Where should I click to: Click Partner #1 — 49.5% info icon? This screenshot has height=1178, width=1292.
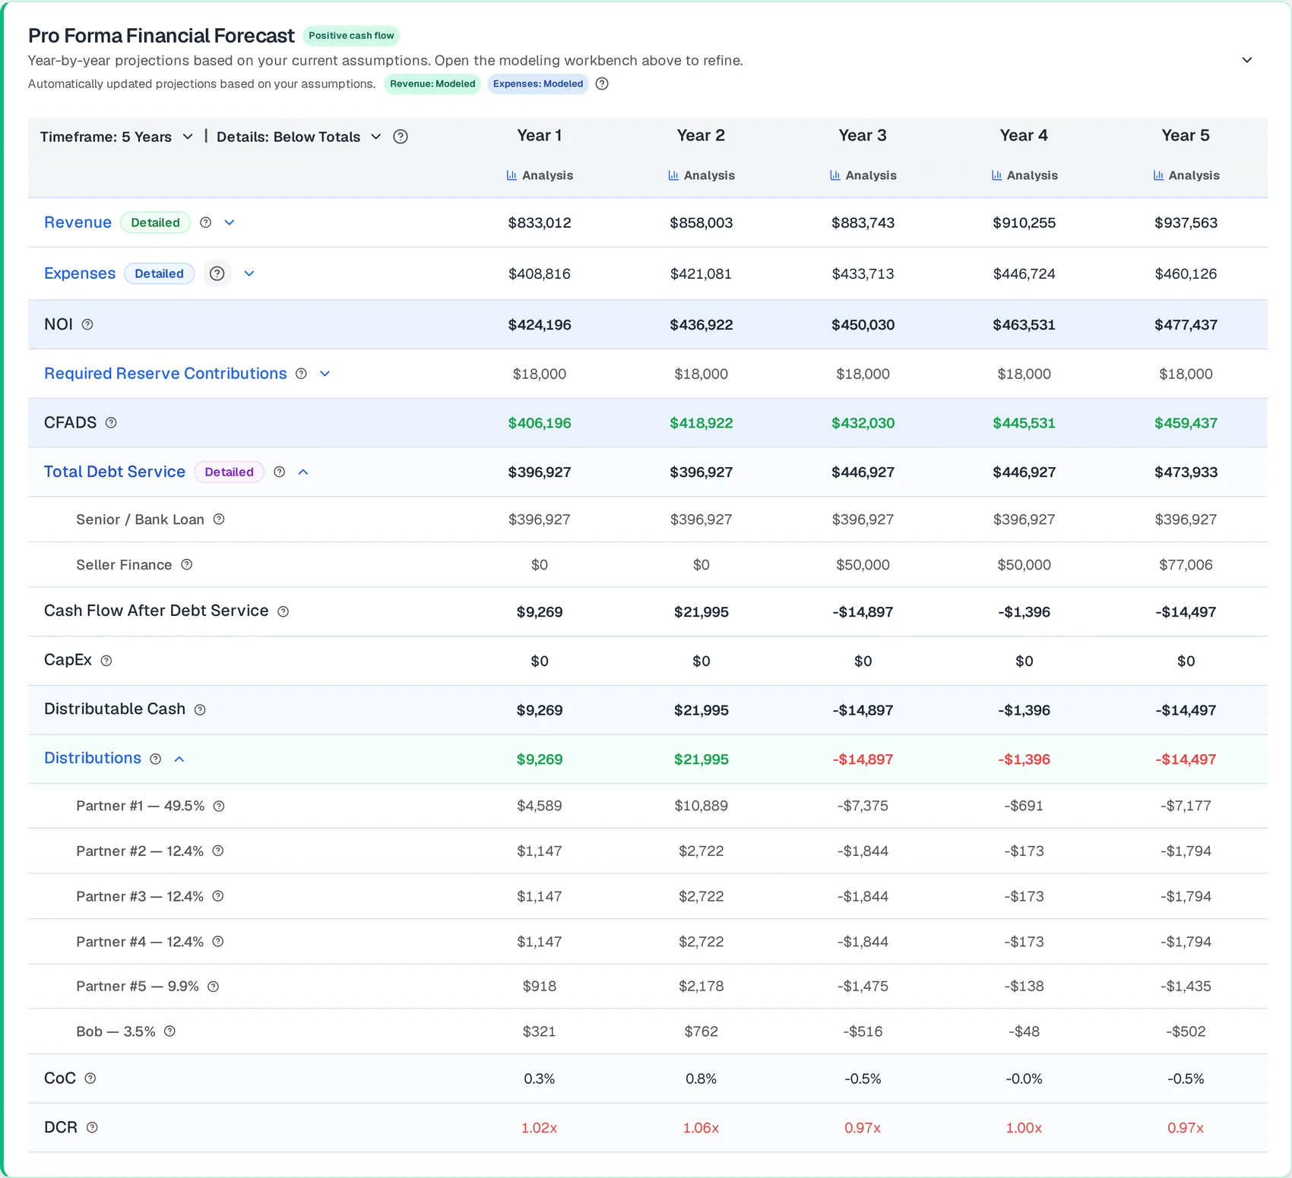click(x=219, y=806)
